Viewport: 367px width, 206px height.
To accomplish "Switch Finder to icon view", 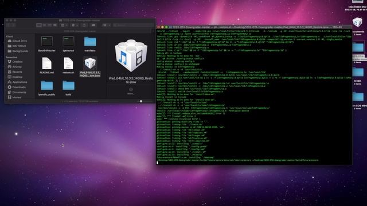I will 39,25.
